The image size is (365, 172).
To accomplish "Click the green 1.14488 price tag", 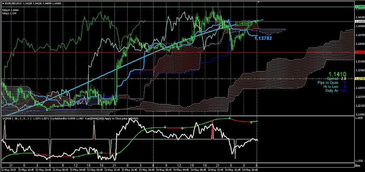I will (x=360, y=7).
